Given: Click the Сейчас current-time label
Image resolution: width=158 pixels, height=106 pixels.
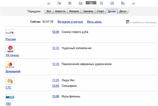Looking at the screenshot, I should coord(35,22).
